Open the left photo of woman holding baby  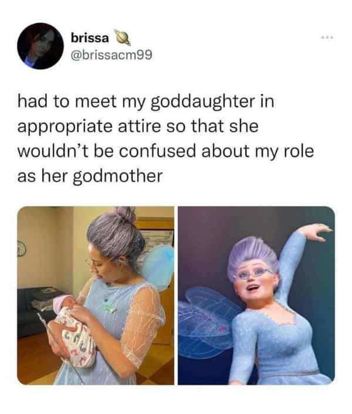tap(96, 296)
